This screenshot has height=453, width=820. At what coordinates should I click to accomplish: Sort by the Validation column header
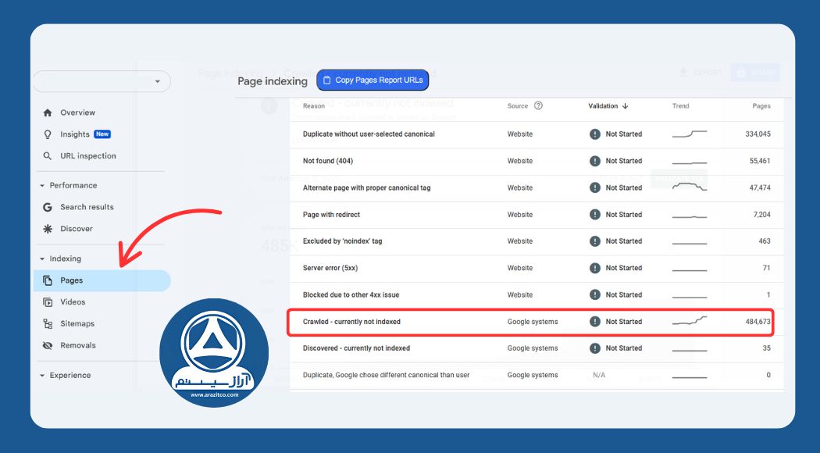pyautogui.click(x=608, y=106)
